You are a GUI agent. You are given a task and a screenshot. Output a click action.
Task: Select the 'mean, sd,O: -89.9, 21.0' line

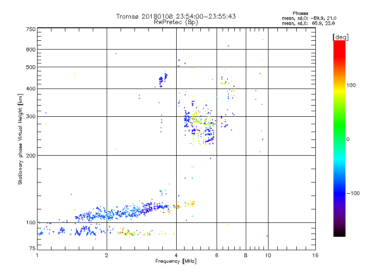(309, 18)
